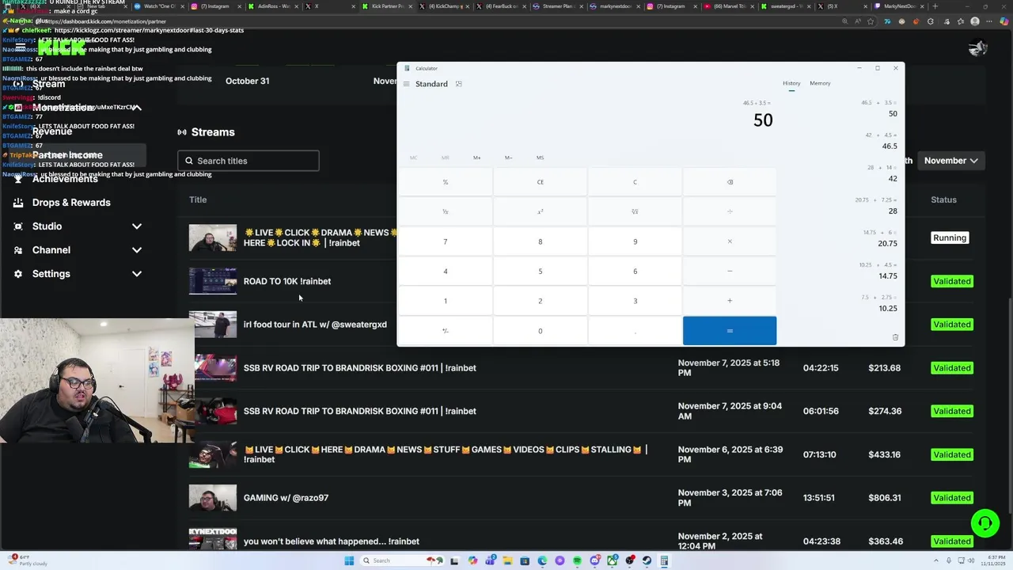Click the CE key in Calculator
This screenshot has height=570, width=1013.
pyautogui.click(x=540, y=182)
